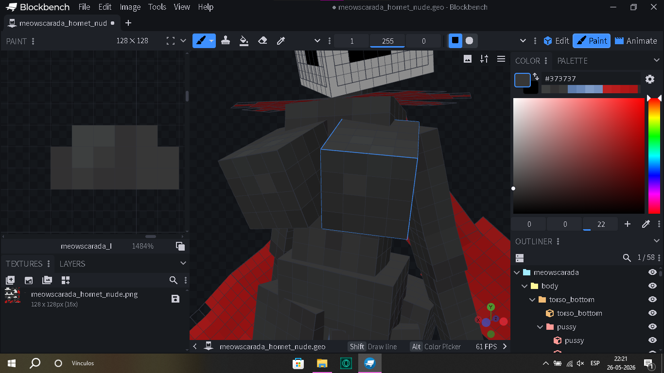Viewport: 664px width, 373px height.
Task: Add current color to palette with plus
Action: click(628, 224)
